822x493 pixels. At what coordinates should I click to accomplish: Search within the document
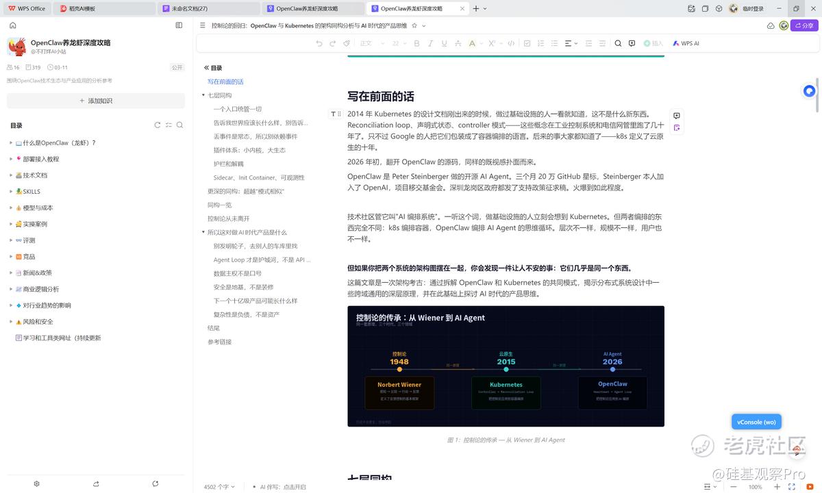618,43
